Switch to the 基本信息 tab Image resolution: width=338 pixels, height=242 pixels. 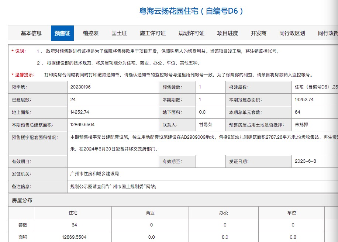pos(31,33)
